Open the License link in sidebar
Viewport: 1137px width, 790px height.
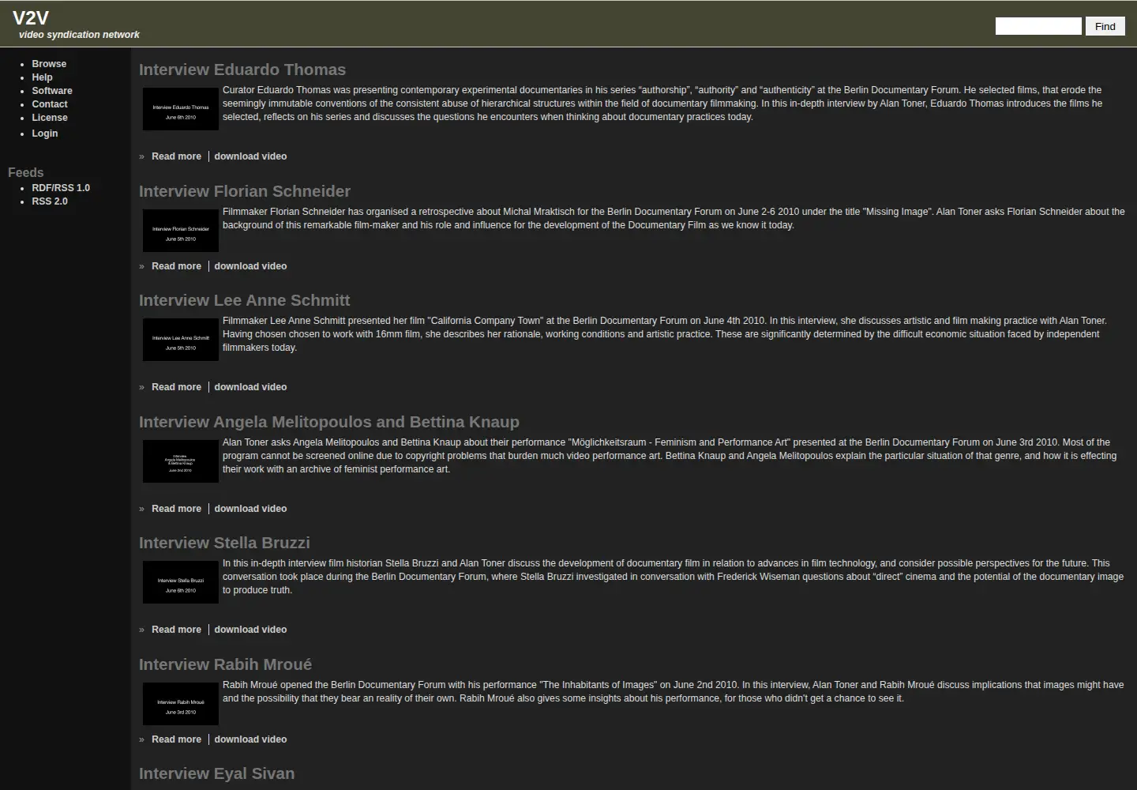pos(50,118)
